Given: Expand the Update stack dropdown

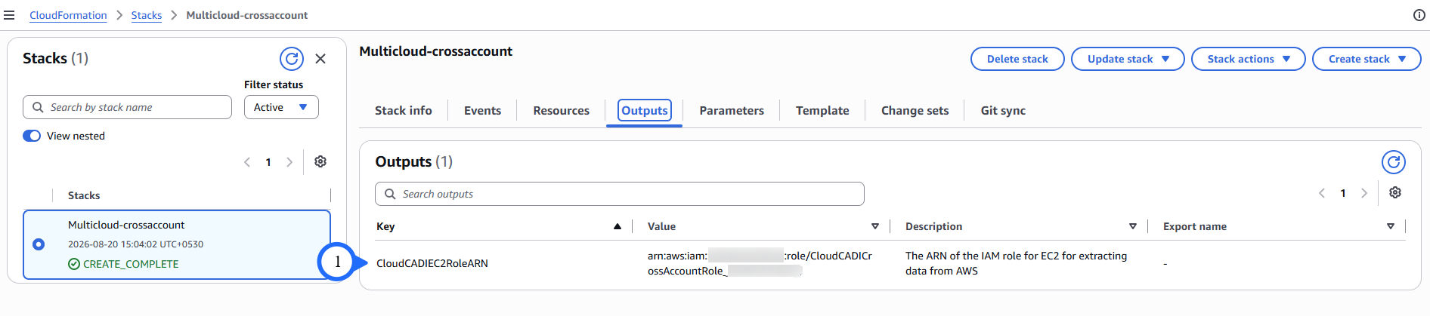Looking at the screenshot, I should 1128,59.
